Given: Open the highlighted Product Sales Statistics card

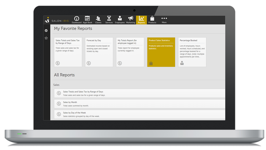Looking at the screenshot, I should click(x=161, y=52).
